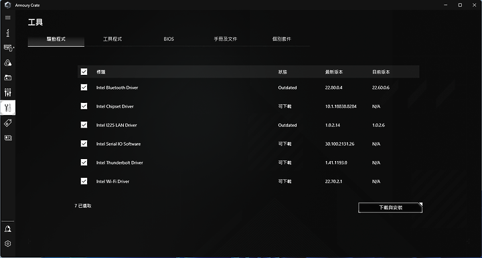The image size is (482, 258).
Task: Click the N/A current version of Wi-Fi Driver
Action: [x=376, y=181]
